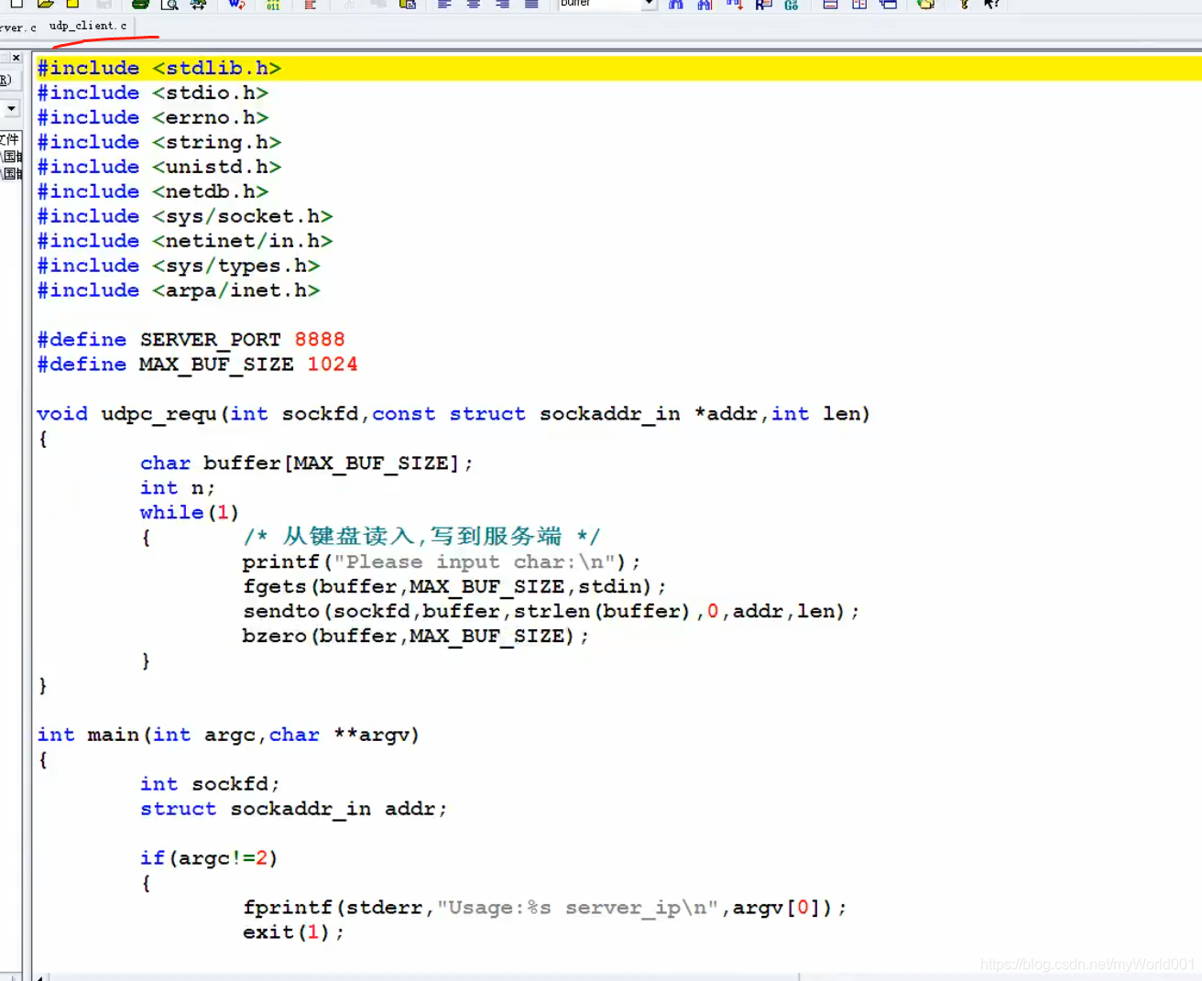Image resolution: width=1202 pixels, height=981 pixels.
Task: Print the document using the green printer icon
Action: pos(140,5)
